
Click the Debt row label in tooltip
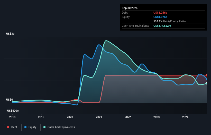tap(125, 13)
